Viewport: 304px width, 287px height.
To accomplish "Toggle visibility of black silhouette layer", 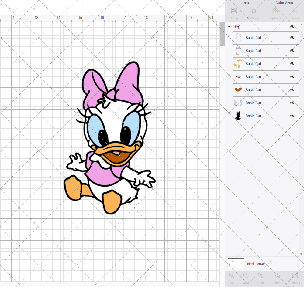I will tap(292, 116).
